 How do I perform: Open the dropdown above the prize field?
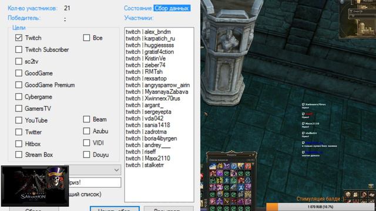(95, 170)
